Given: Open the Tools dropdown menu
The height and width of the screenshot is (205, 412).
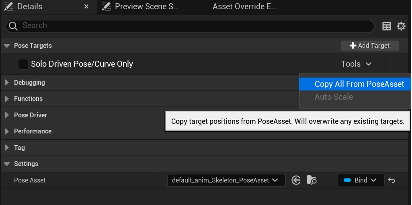Looking at the screenshot, I should pyautogui.click(x=356, y=64).
